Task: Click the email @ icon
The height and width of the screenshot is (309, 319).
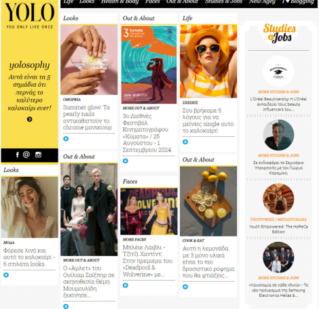Action: pos(26,154)
